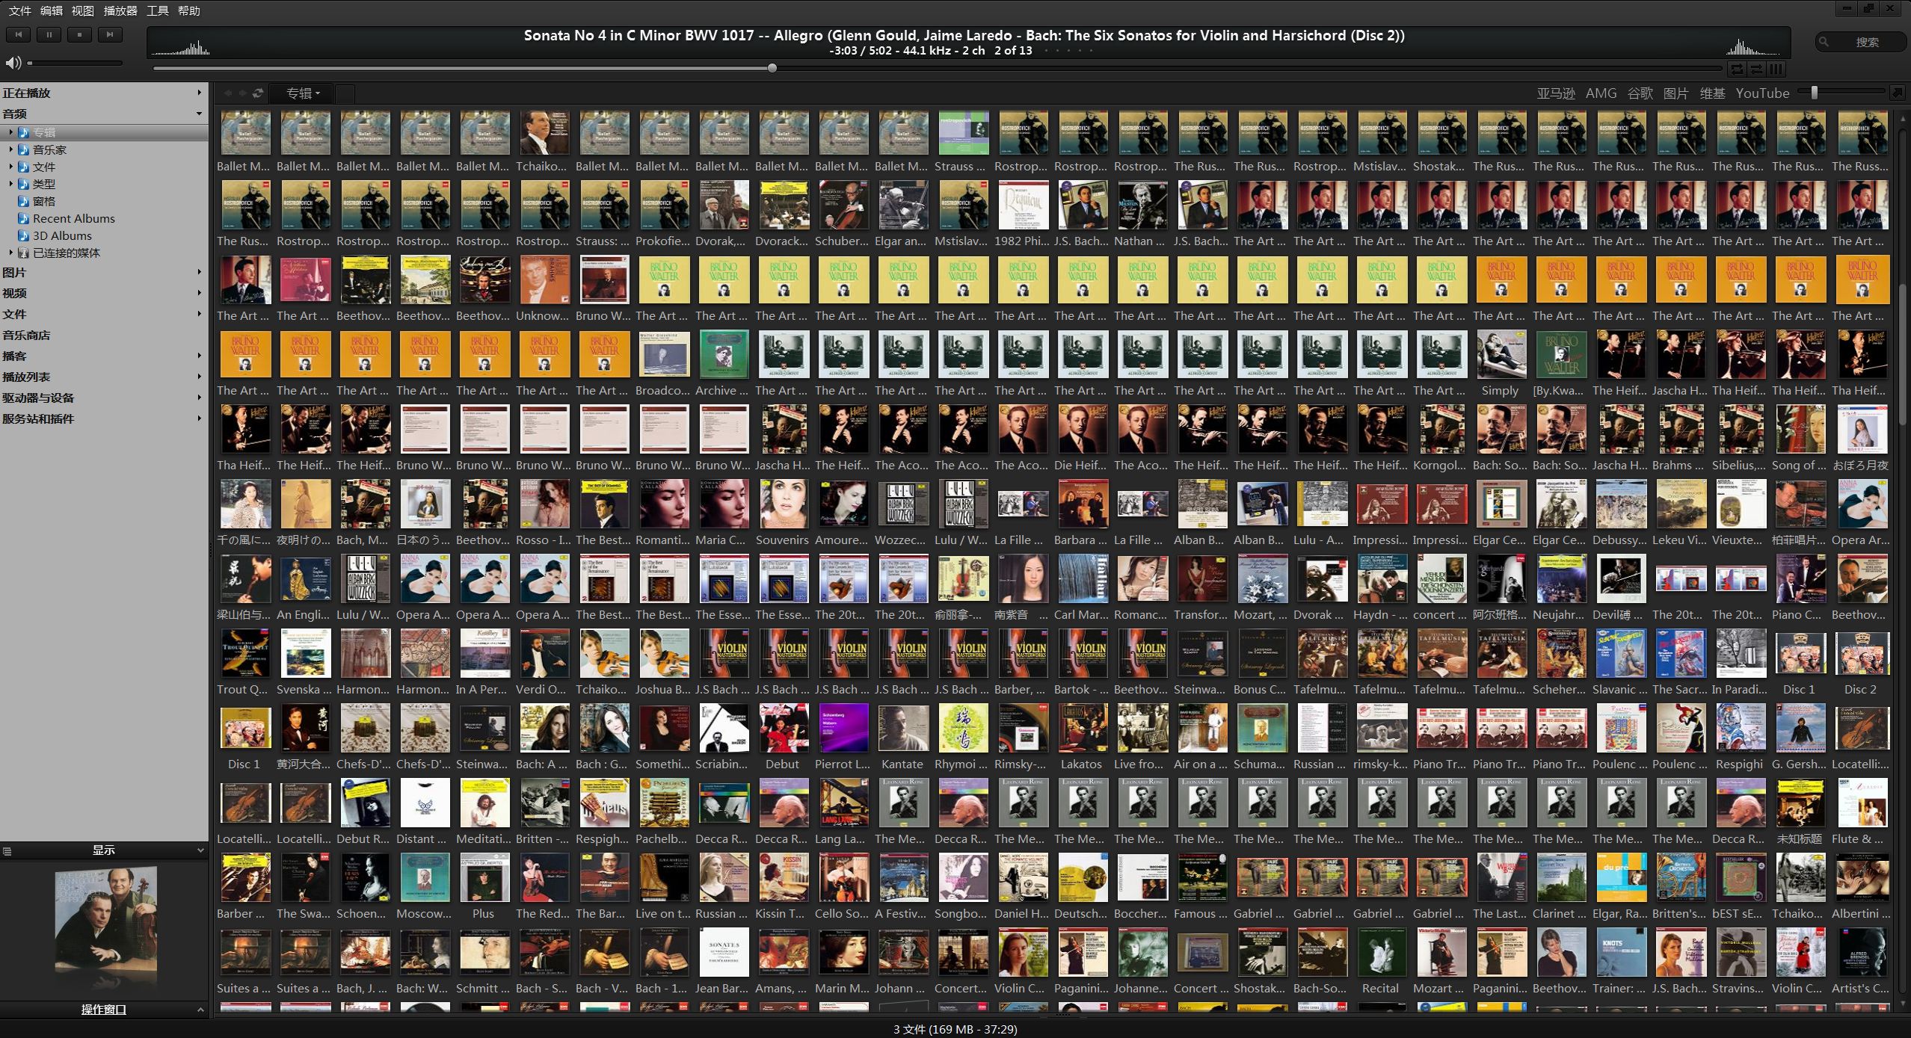Open the 帮助 menu
This screenshot has height=1038, width=1911.
pos(189,10)
